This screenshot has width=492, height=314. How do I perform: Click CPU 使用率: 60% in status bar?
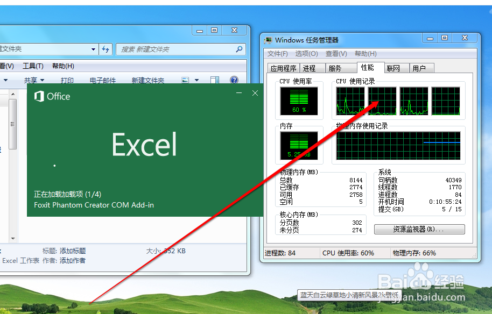[x=348, y=253]
